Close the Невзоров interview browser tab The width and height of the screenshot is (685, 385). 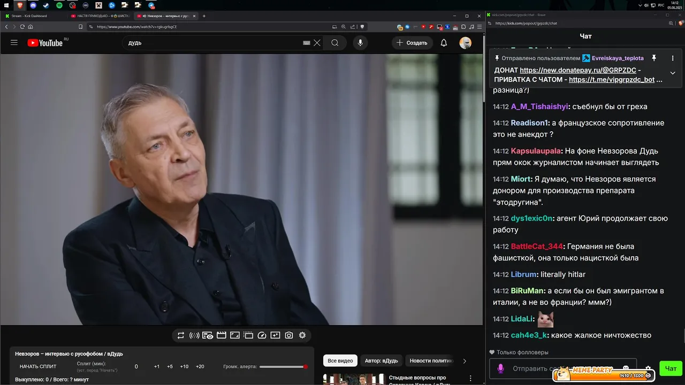point(194,16)
